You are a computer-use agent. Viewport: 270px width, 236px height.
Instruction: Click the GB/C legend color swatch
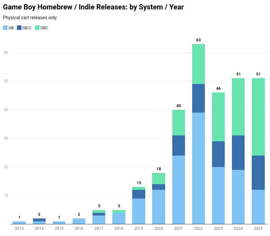tap(19, 28)
